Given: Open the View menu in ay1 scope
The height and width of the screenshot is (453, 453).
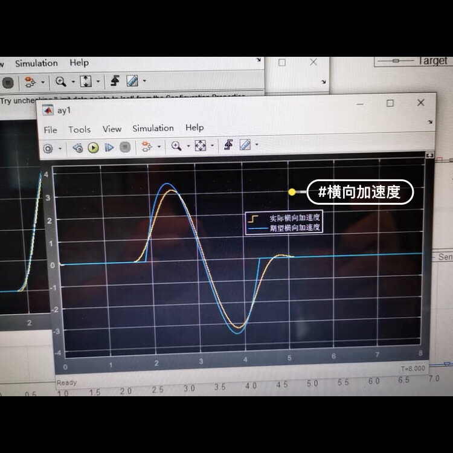Looking at the screenshot, I should [x=112, y=129].
